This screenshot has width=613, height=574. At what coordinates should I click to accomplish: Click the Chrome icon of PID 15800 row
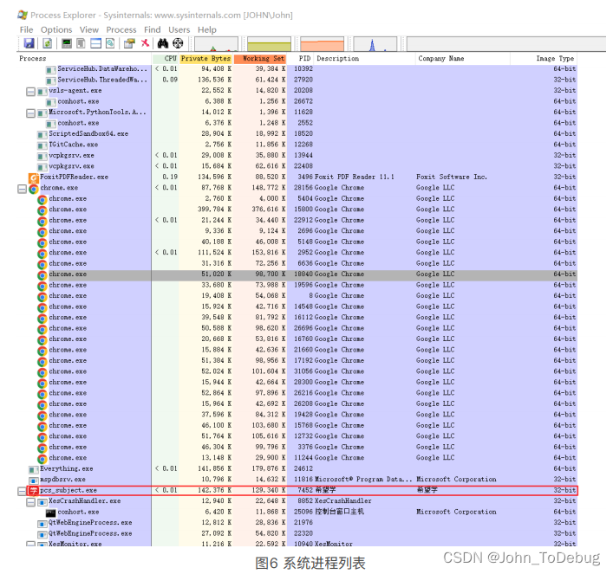pos(42,210)
